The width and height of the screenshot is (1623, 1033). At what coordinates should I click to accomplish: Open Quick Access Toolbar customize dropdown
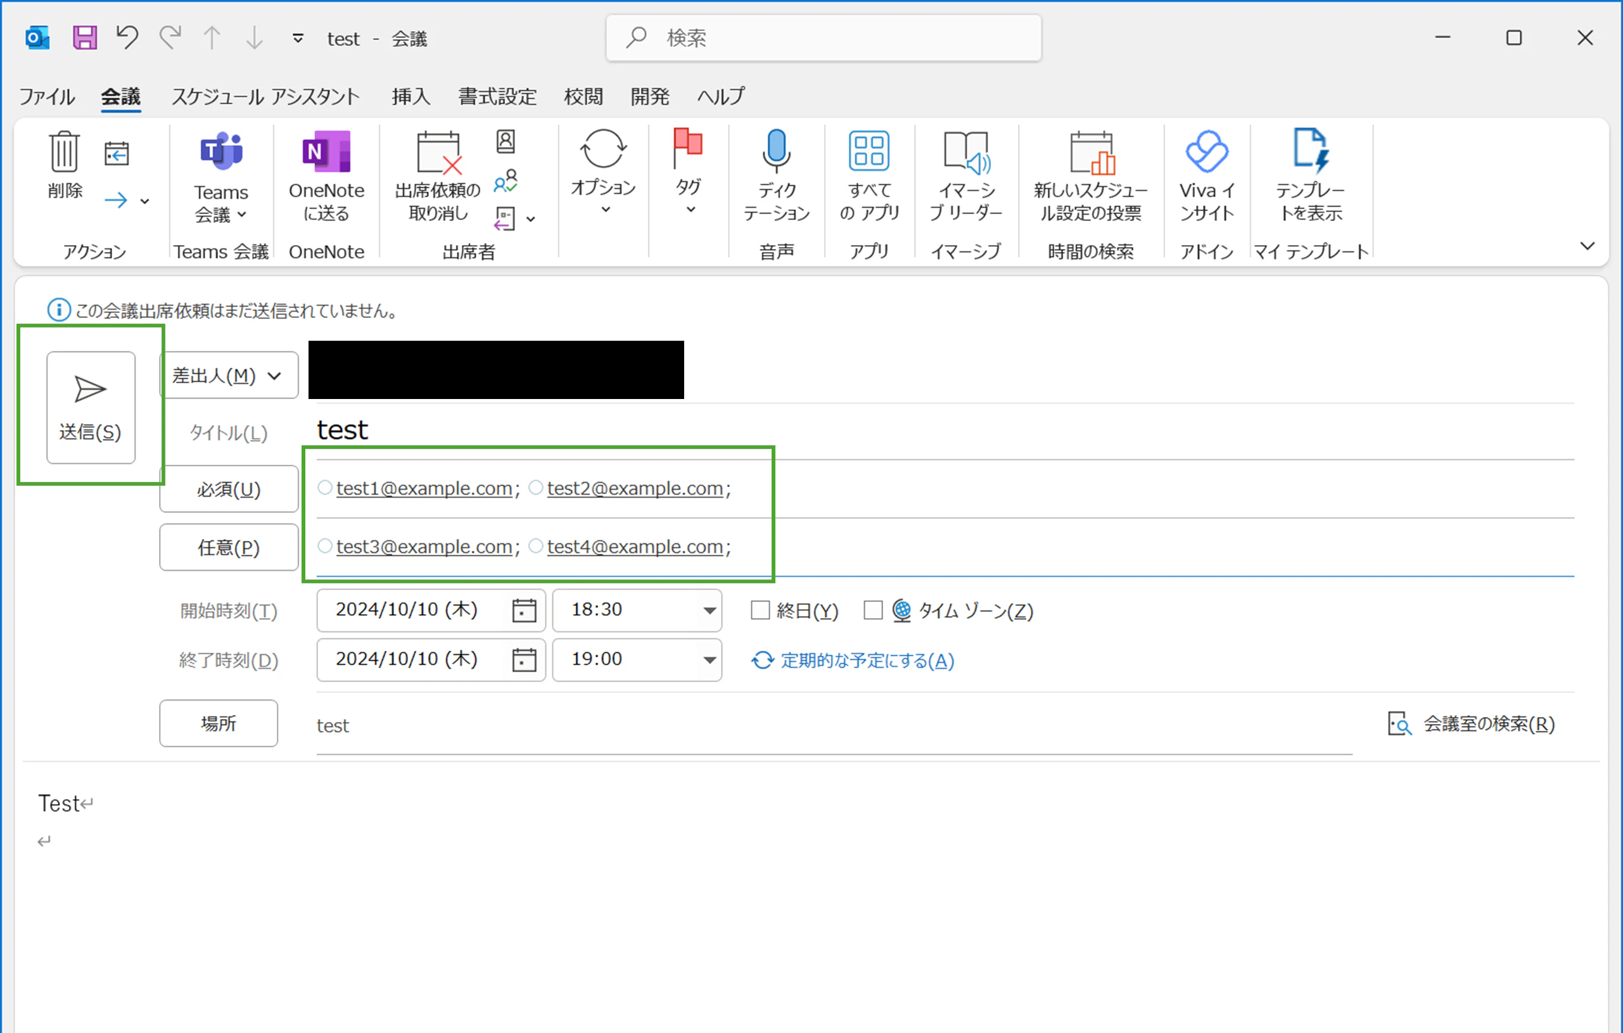[297, 39]
